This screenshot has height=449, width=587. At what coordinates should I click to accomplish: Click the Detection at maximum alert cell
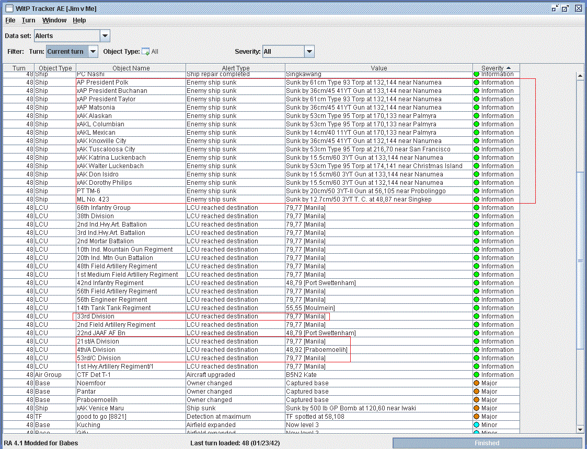coord(235,417)
